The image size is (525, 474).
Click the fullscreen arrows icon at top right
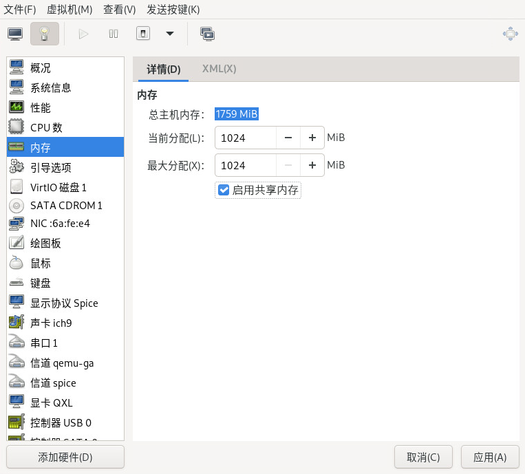tap(510, 34)
